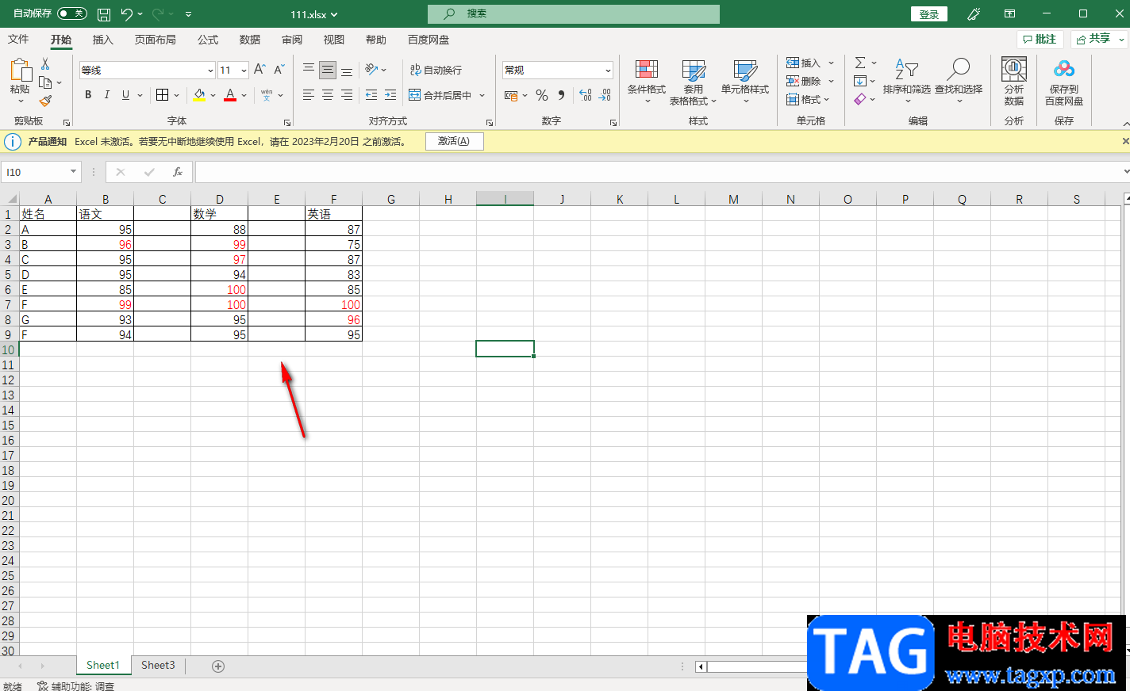Image resolution: width=1130 pixels, height=691 pixels.
Task: Open Cell Styles (单元格样式)
Action: coord(744,82)
